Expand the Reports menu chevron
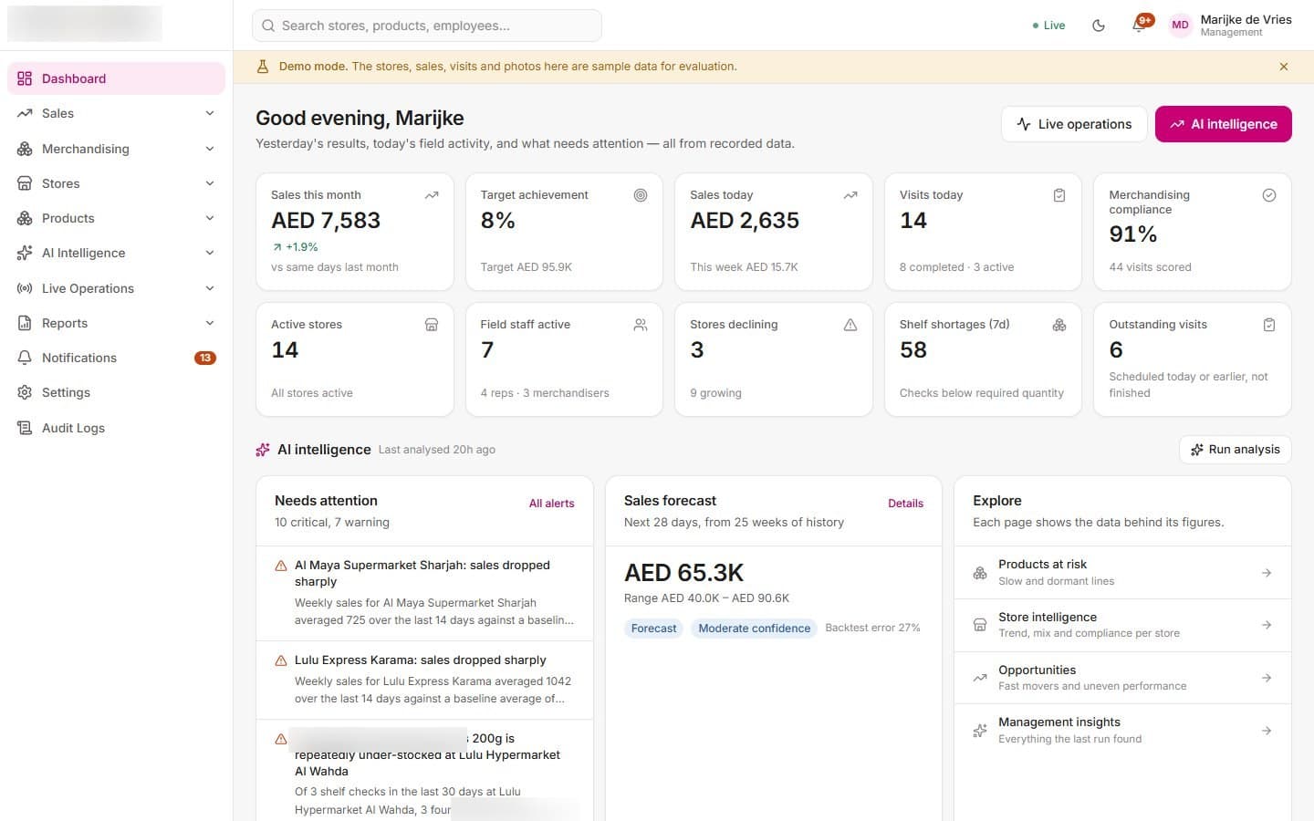 210,323
